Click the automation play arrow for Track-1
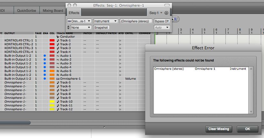 click(120, 40)
